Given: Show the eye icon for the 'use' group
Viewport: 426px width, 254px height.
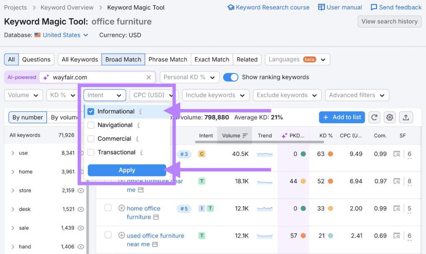Looking at the screenshot, I should 81,153.
